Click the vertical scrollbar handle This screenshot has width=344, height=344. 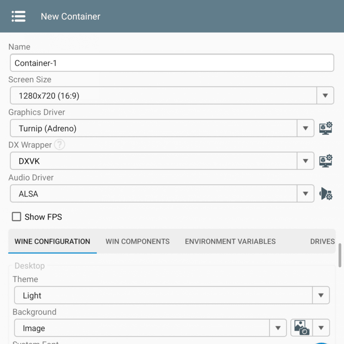(x=341, y=255)
